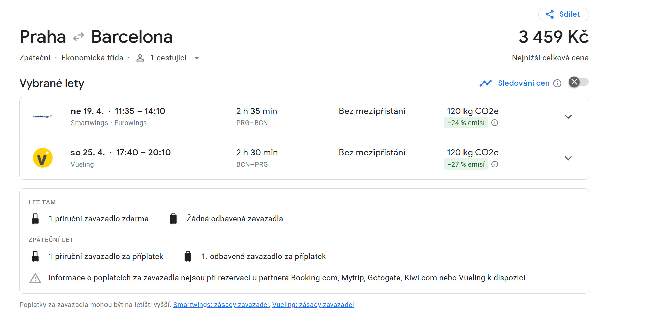The width and height of the screenshot is (658, 320).
Task: Expand the Smartwings outbound flight details
Action: point(568,117)
